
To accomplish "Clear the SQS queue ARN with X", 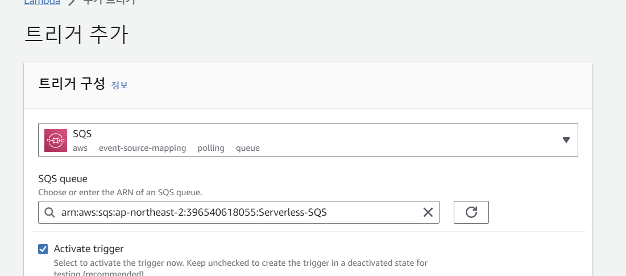I will tap(428, 212).
